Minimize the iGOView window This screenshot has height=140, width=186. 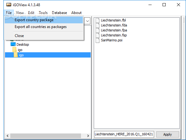(150, 5)
